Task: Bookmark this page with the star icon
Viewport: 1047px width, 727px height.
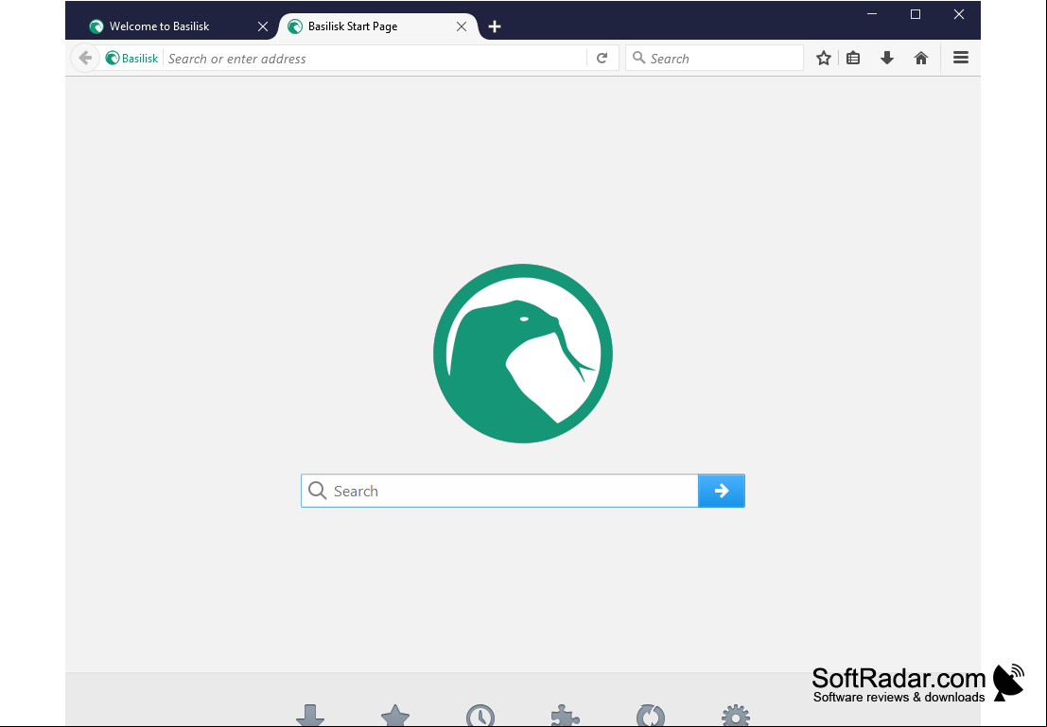Action: point(823,58)
